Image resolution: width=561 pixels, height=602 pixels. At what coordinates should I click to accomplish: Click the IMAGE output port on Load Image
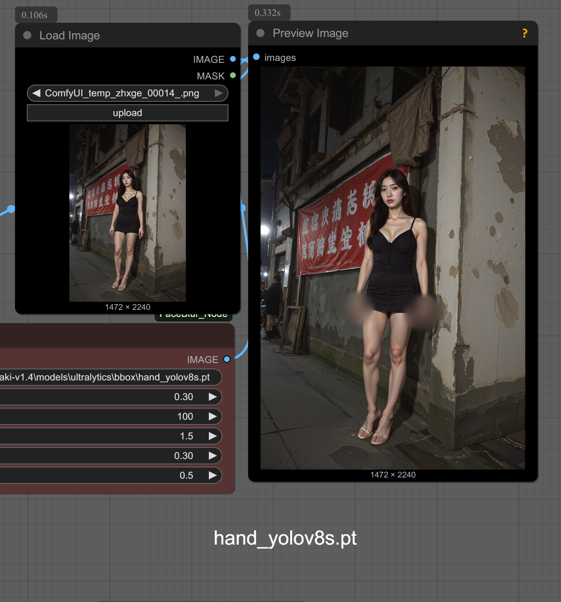coord(233,59)
